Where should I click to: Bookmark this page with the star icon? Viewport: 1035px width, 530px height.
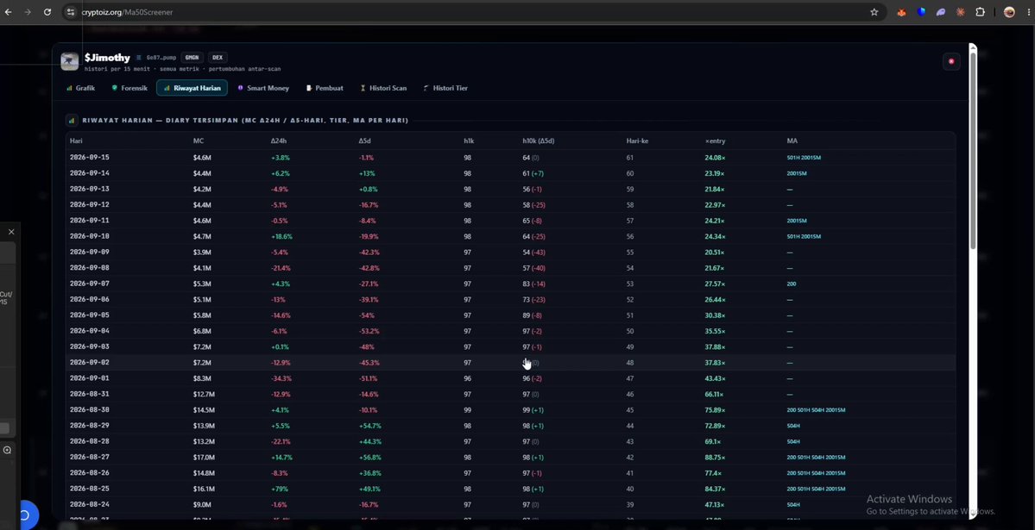coord(874,12)
